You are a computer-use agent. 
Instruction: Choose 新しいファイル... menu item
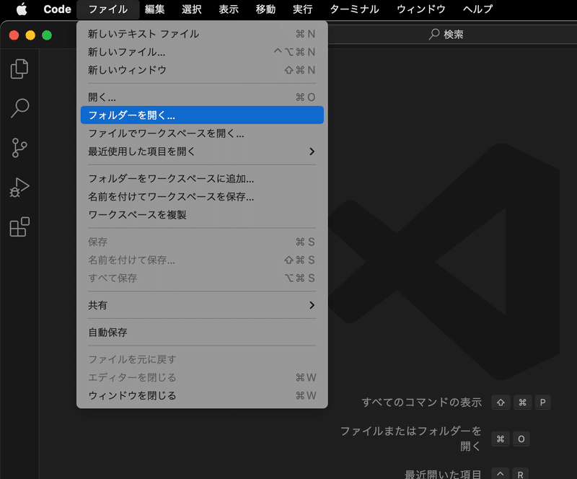tap(202, 52)
